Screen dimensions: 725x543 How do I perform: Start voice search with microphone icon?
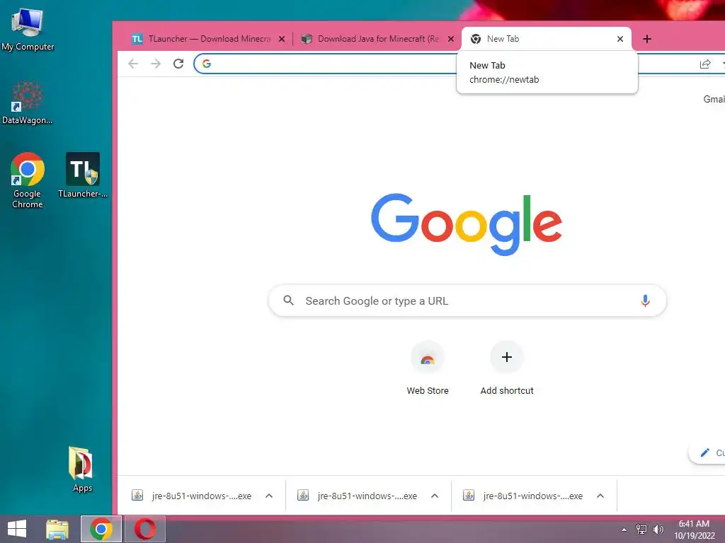coord(645,300)
